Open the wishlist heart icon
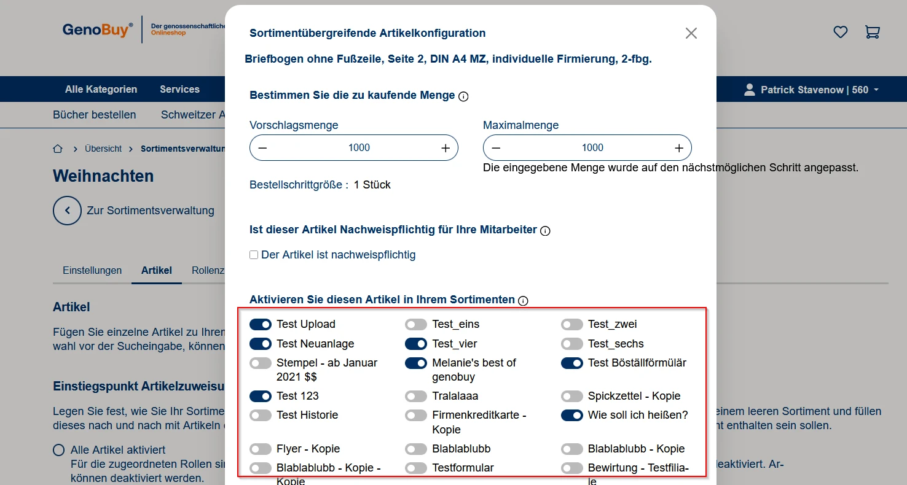This screenshot has width=907, height=485. click(840, 32)
